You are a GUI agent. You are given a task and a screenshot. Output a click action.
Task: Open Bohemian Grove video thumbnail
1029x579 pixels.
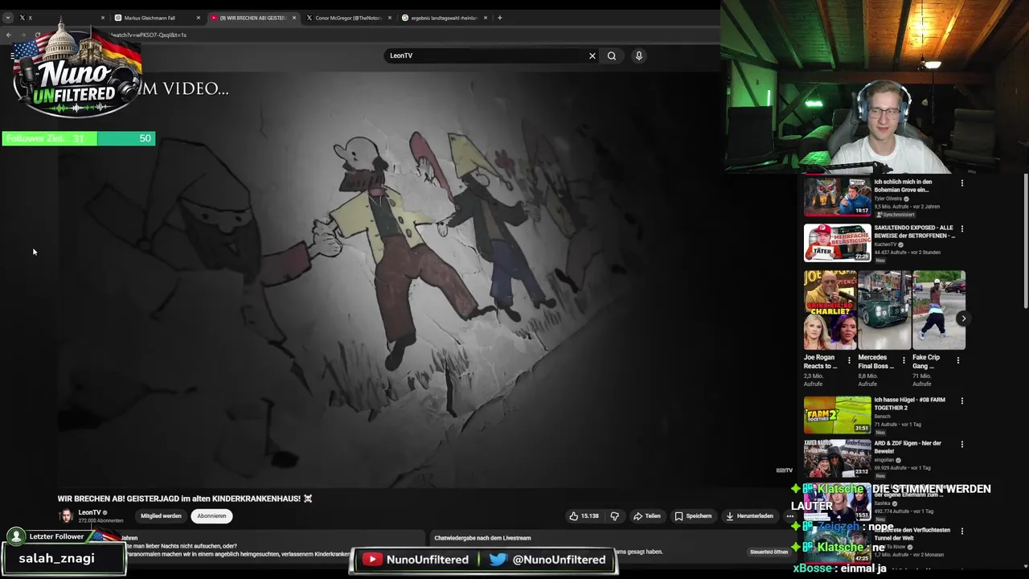click(837, 196)
